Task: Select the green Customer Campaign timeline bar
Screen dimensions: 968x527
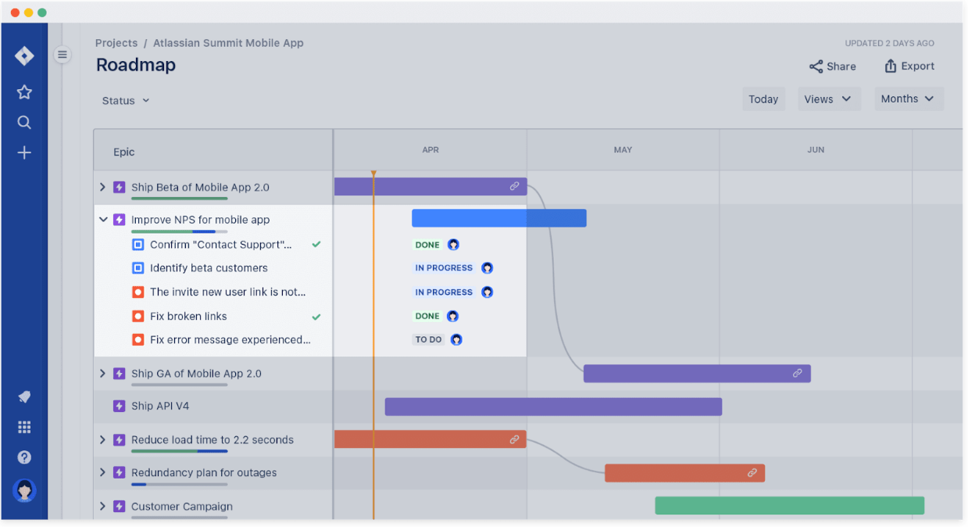Action: pos(790,505)
